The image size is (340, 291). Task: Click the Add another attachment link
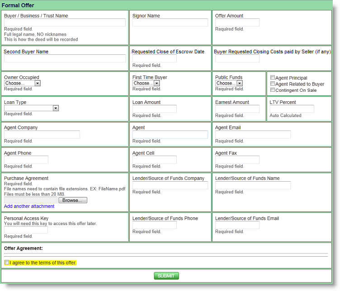tap(29, 207)
